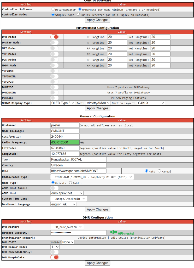Open Edit Device BrandMeister Selfcare link
194x268 pixels.
[138, 238]
